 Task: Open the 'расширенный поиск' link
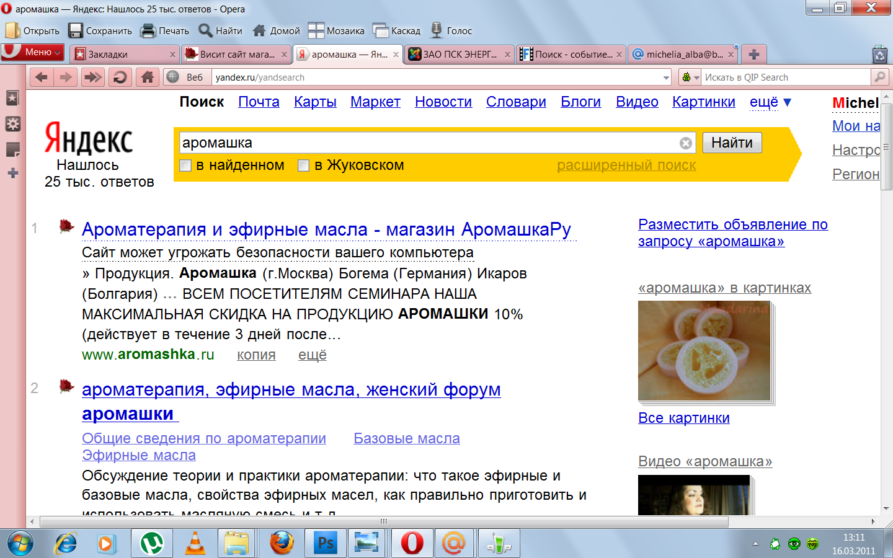click(626, 166)
